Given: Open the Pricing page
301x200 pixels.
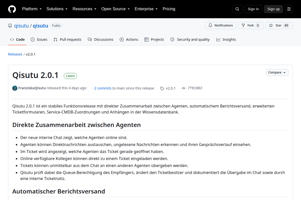Looking at the screenshot, I should (x=169, y=9).
